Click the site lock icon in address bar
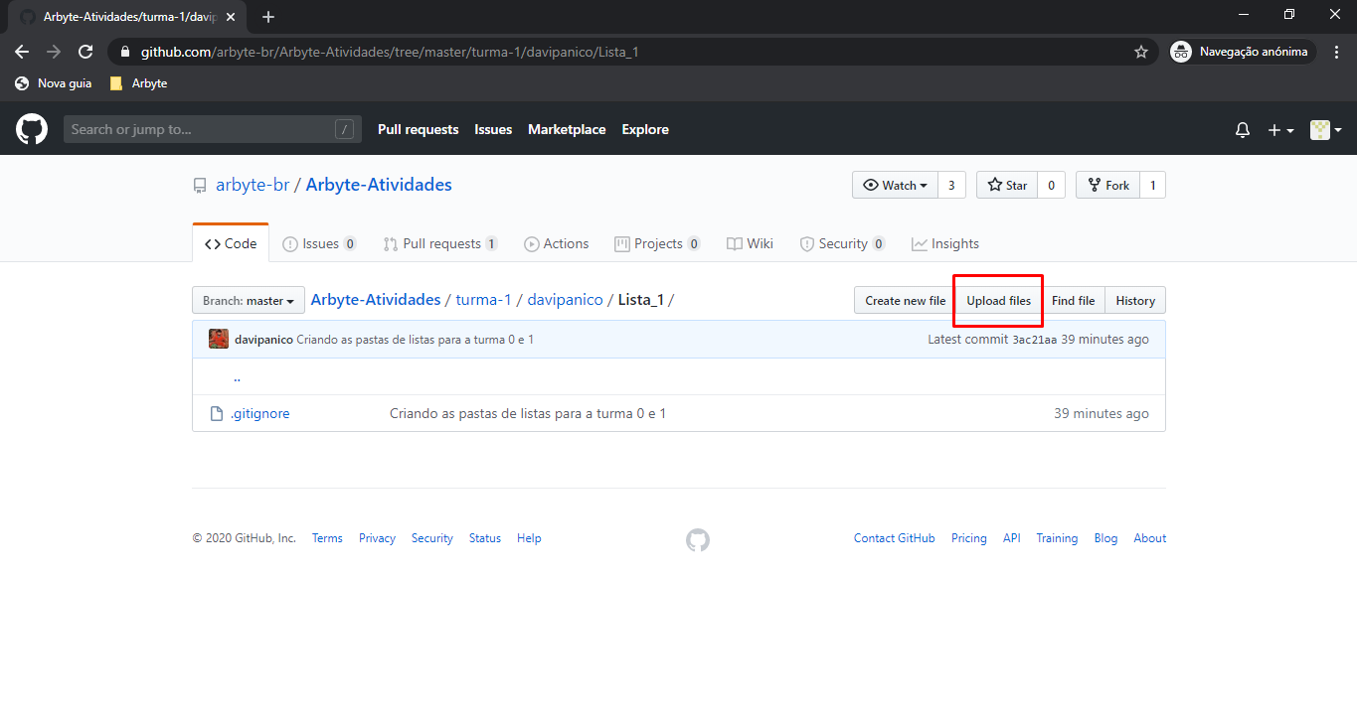This screenshot has width=1357, height=723. (x=124, y=52)
